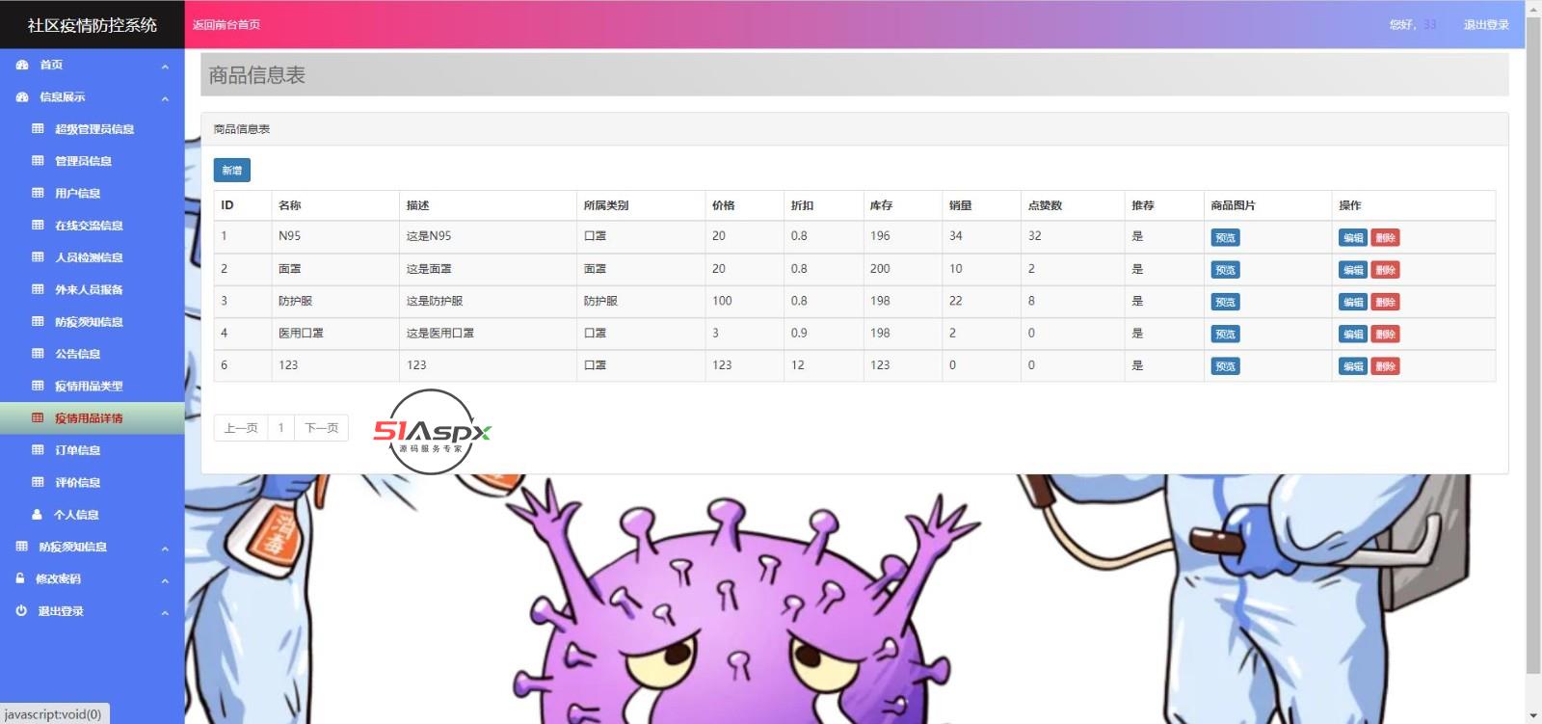Go to the next page with 下一页
The image size is (1542, 724).
[322, 428]
